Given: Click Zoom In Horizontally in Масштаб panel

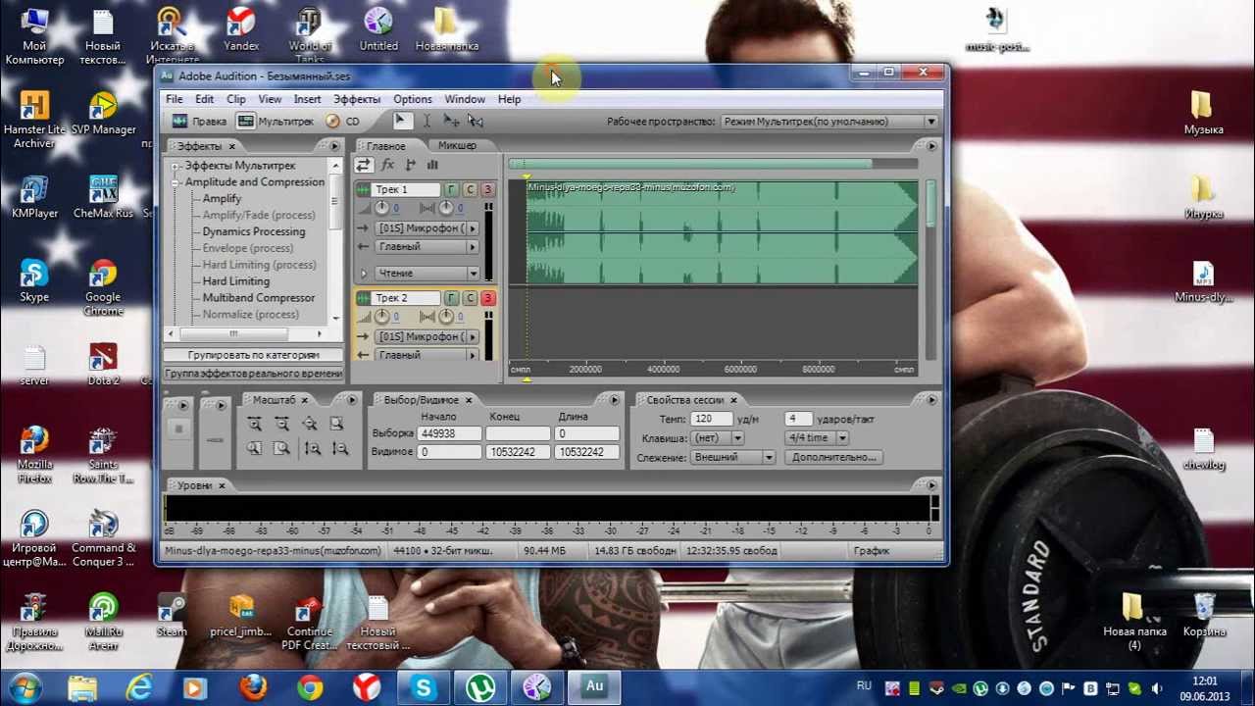Looking at the screenshot, I should coord(254,424).
